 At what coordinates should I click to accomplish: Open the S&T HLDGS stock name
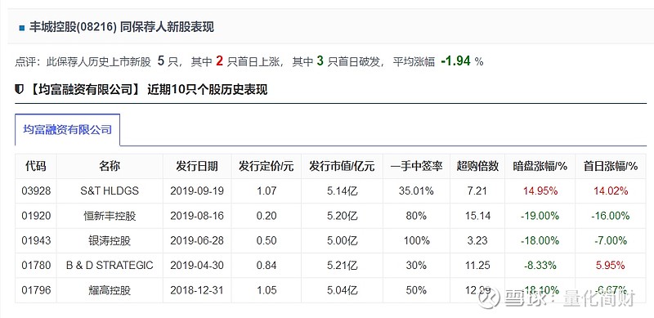[110, 191]
